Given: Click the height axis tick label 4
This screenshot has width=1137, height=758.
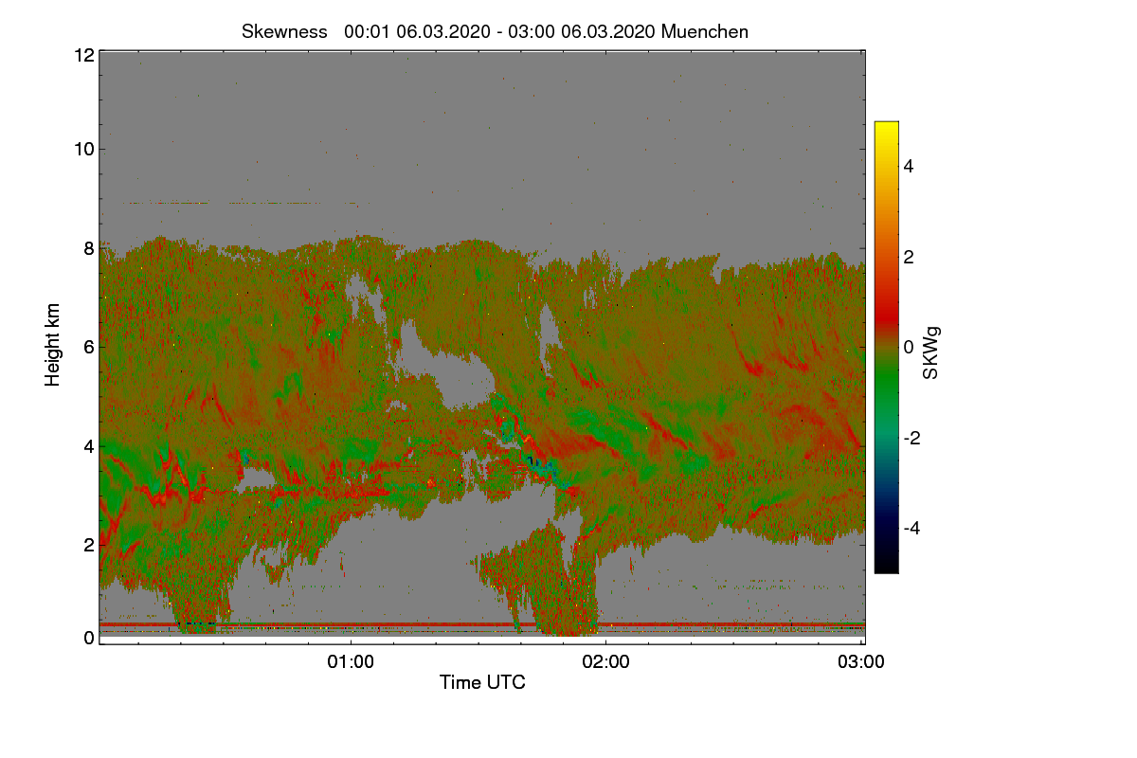Looking at the screenshot, I should pyautogui.click(x=89, y=445).
